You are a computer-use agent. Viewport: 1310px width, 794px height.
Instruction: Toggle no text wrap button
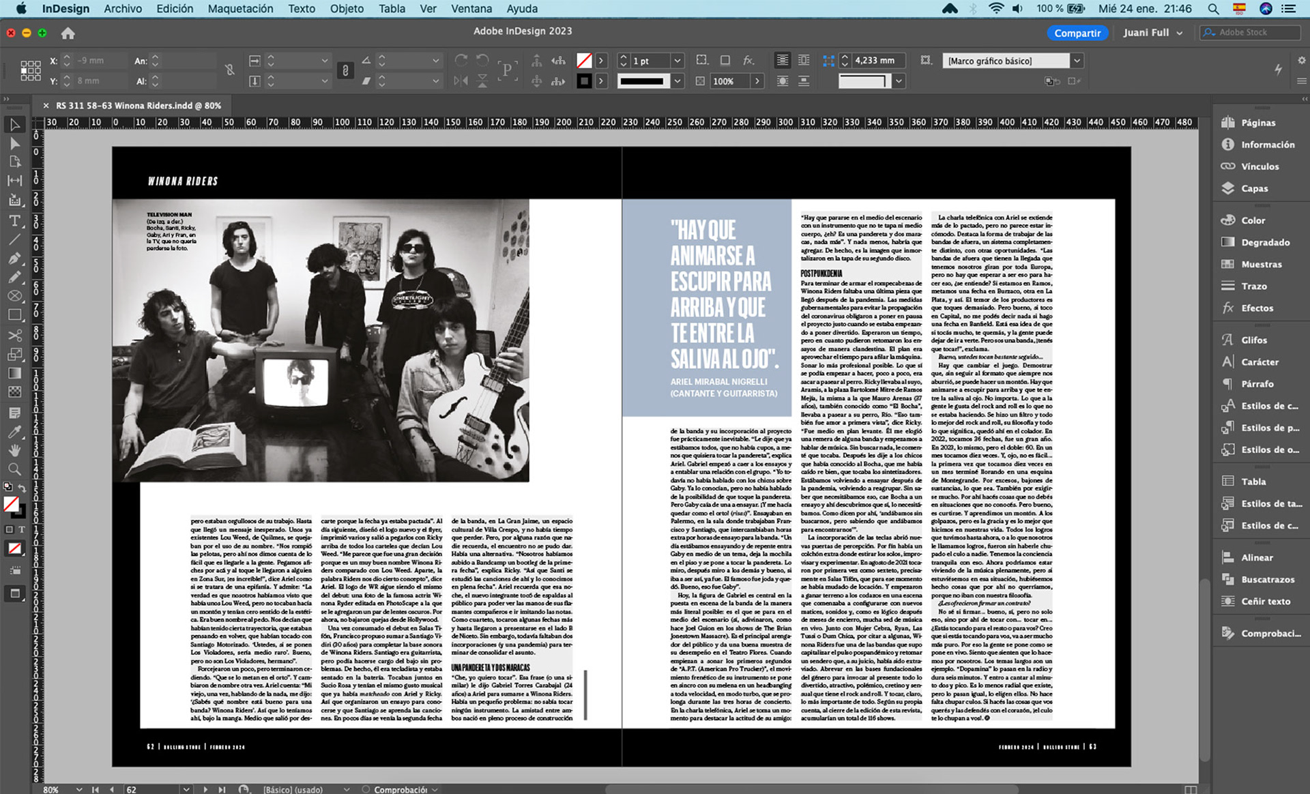click(782, 61)
